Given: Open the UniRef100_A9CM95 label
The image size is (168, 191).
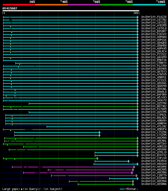Looking at the screenshot, I should tap(154, 170).
